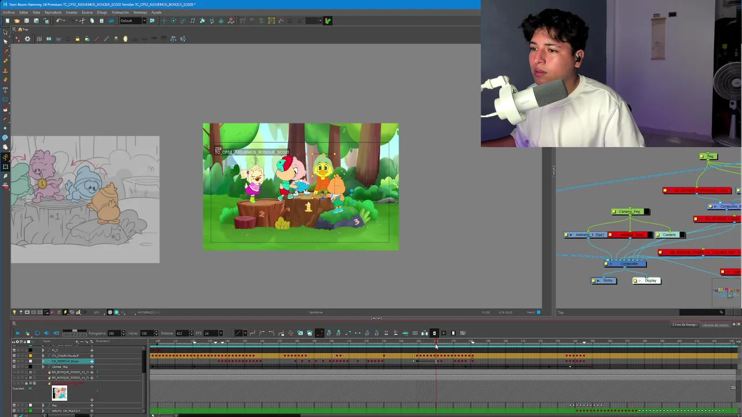
Task: Click the green script icon in top toolbar
Action: point(328,21)
